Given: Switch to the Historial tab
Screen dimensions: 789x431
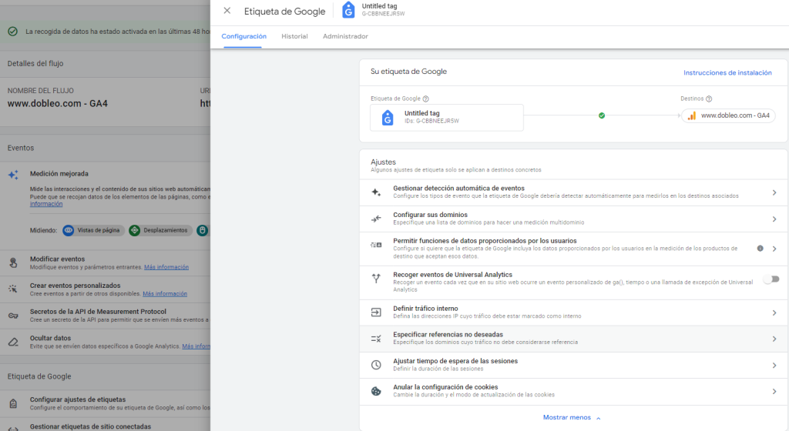Looking at the screenshot, I should tap(294, 36).
